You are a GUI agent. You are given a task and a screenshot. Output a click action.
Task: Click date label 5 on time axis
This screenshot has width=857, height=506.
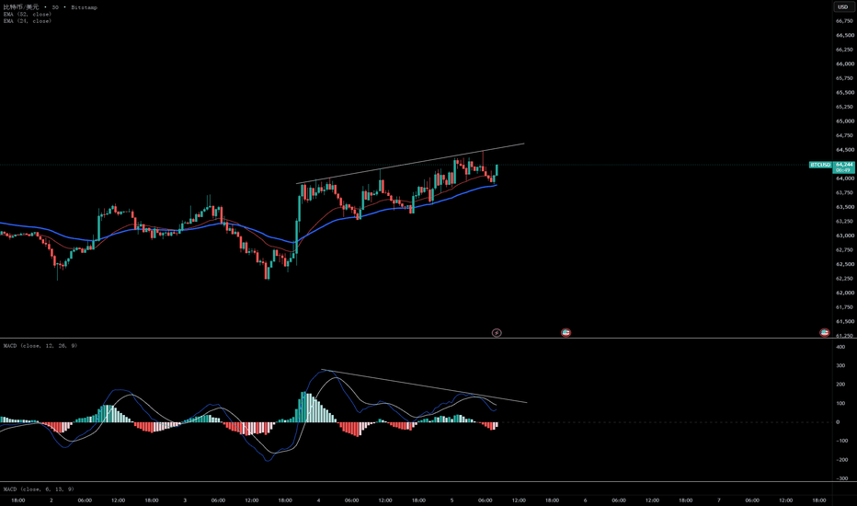coord(451,500)
